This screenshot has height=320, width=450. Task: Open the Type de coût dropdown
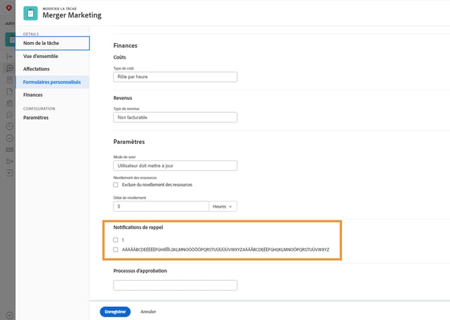tap(175, 77)
